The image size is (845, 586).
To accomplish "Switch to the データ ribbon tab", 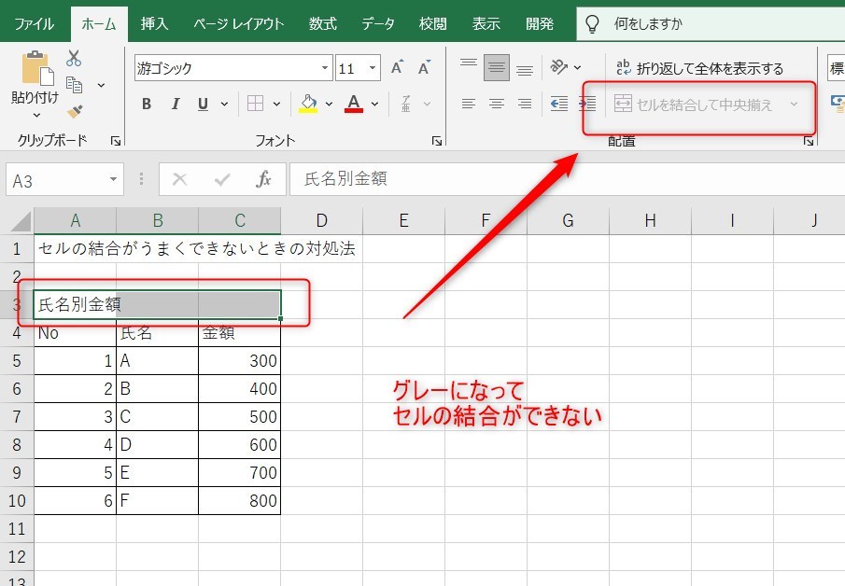I will pos(377,23).
